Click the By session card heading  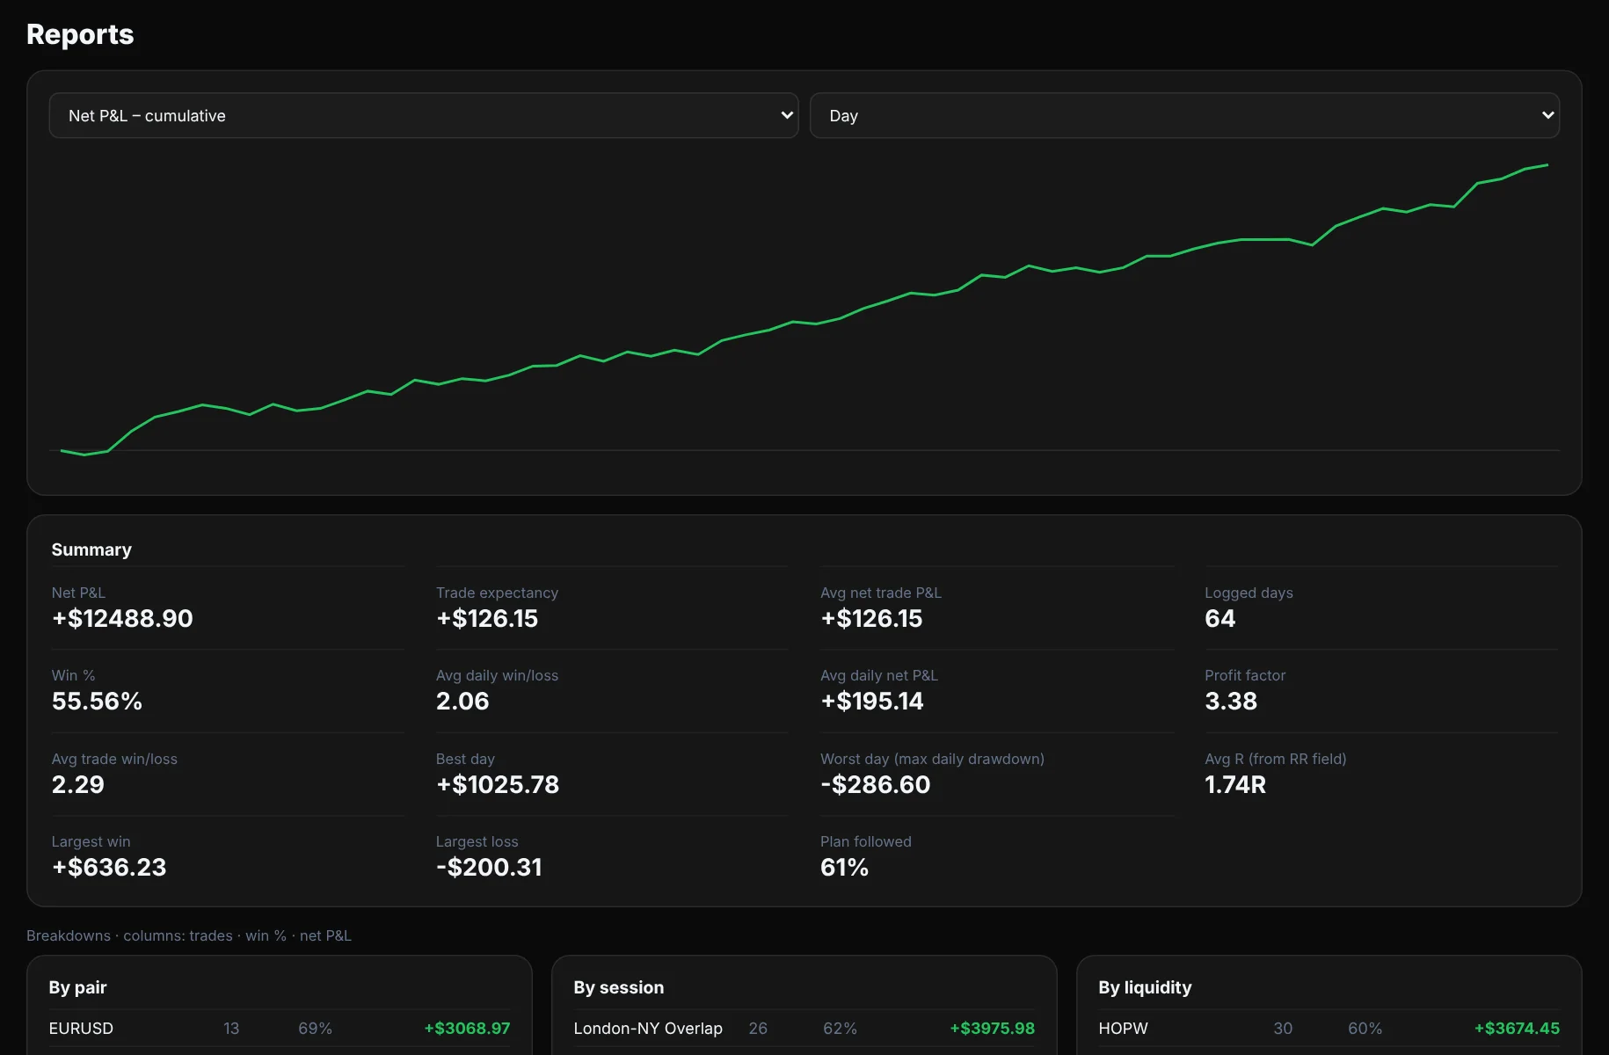[619, 987]
